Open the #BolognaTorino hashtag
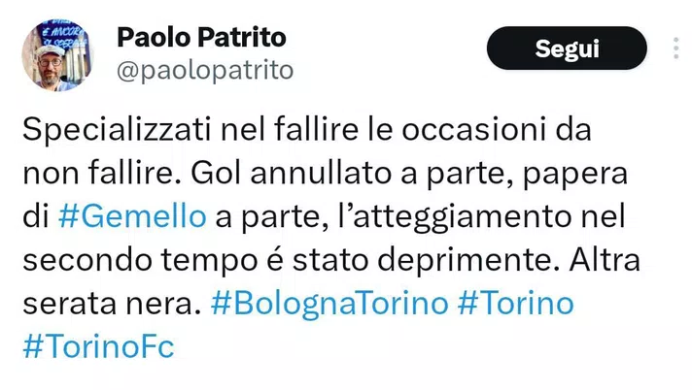This screenshot has height=390, width=692. (329, 303)
